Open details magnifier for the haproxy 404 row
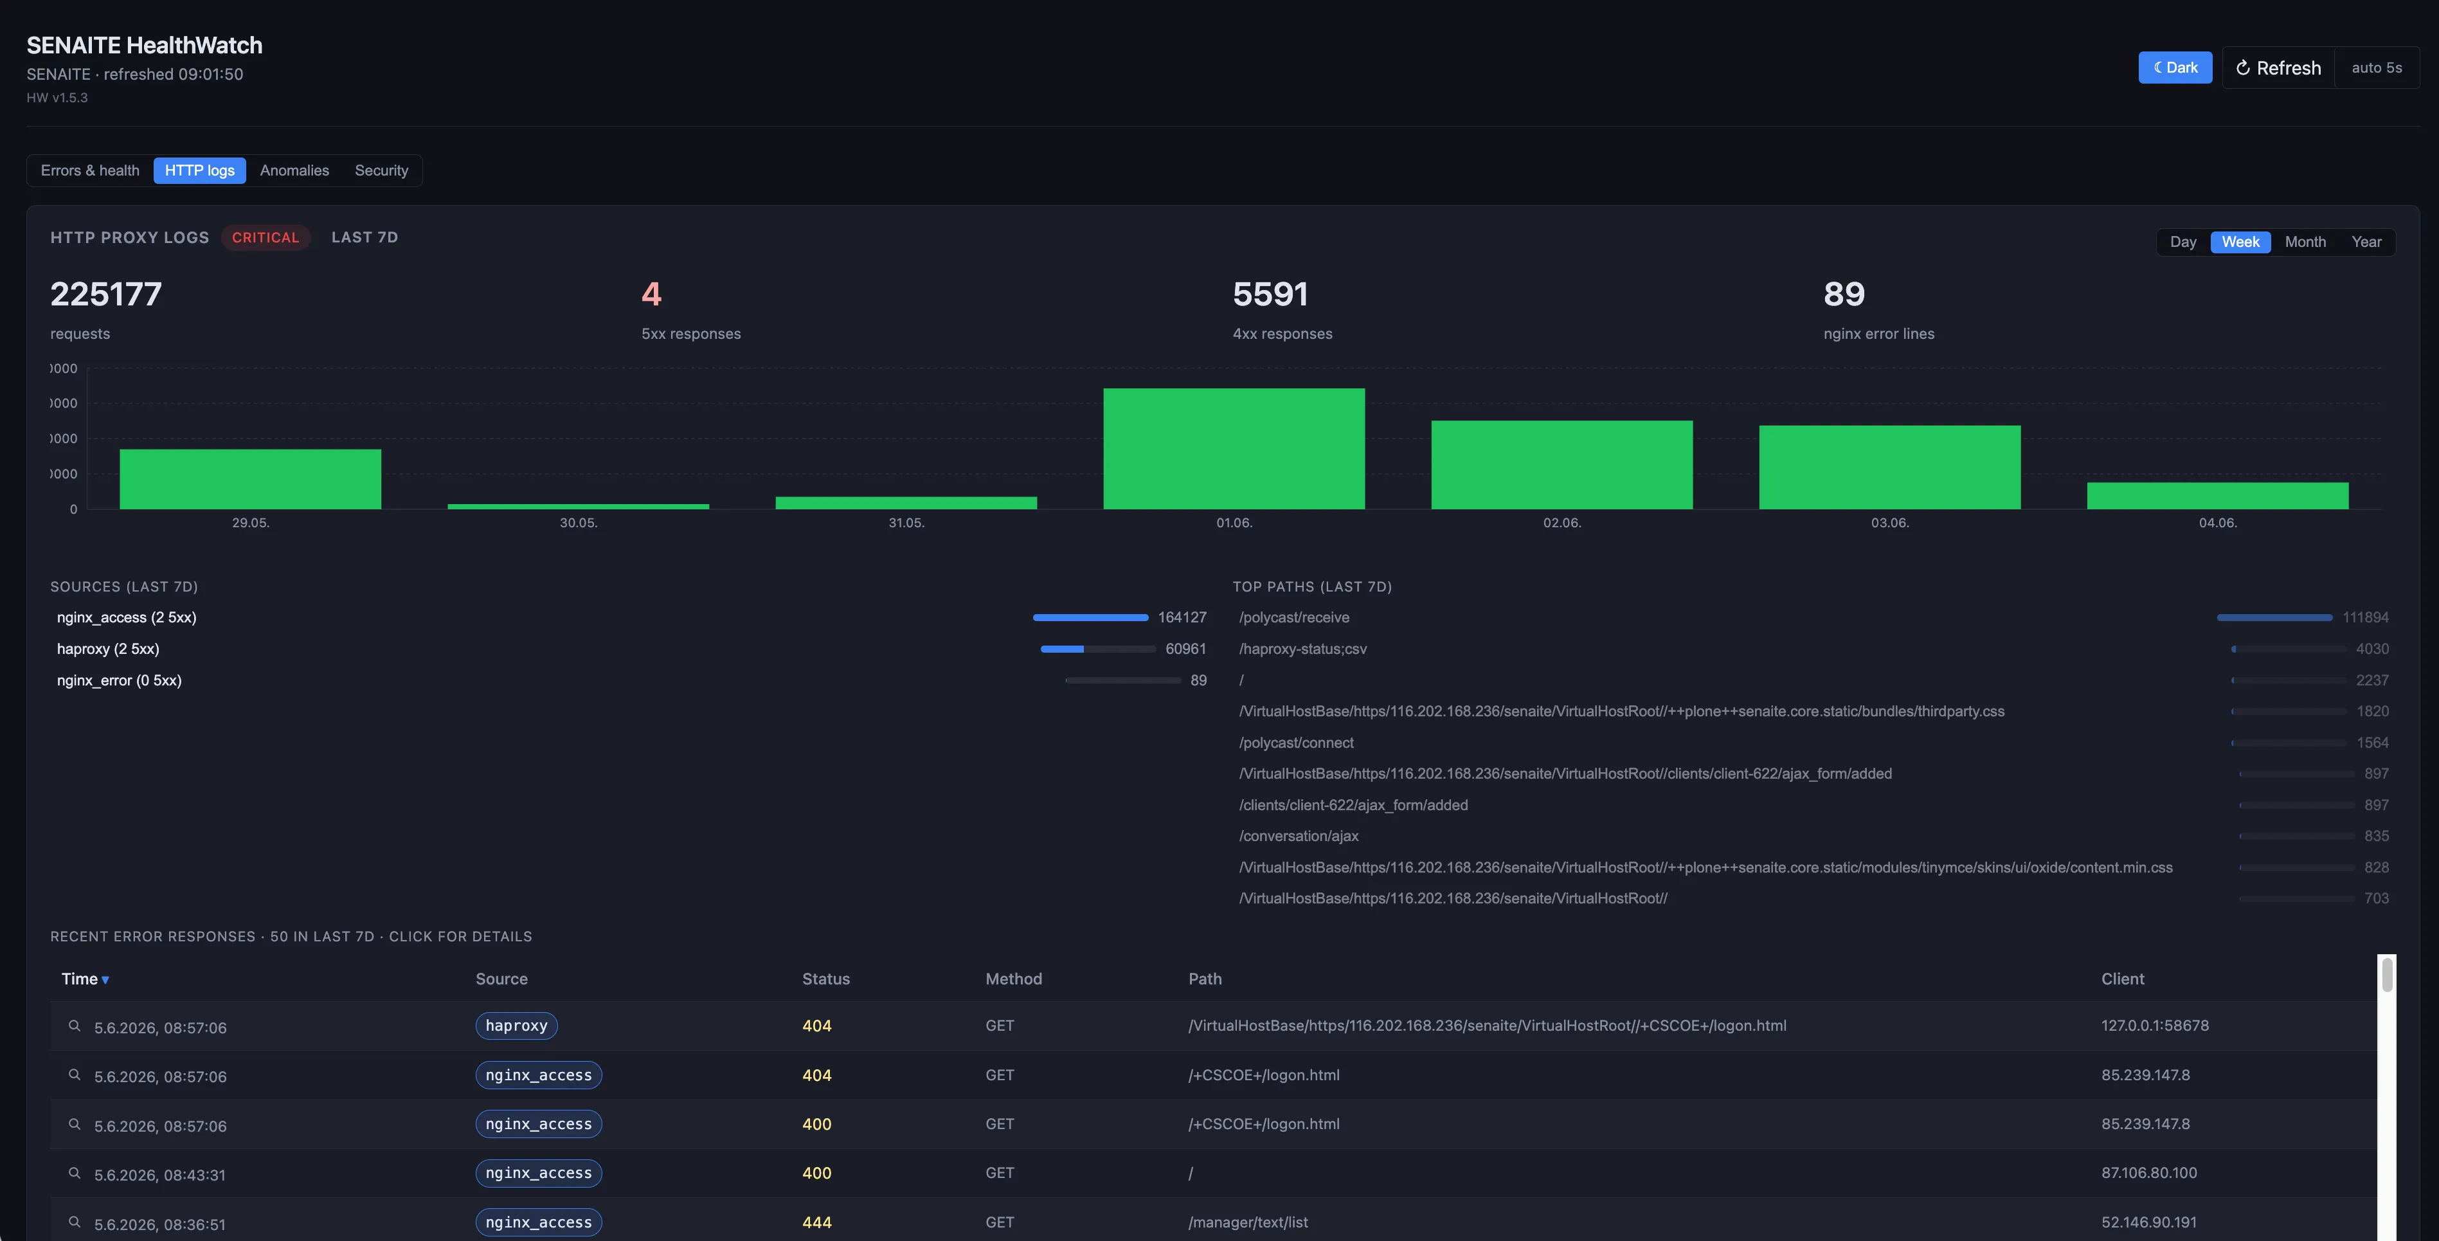 (x=74, y=1026)
